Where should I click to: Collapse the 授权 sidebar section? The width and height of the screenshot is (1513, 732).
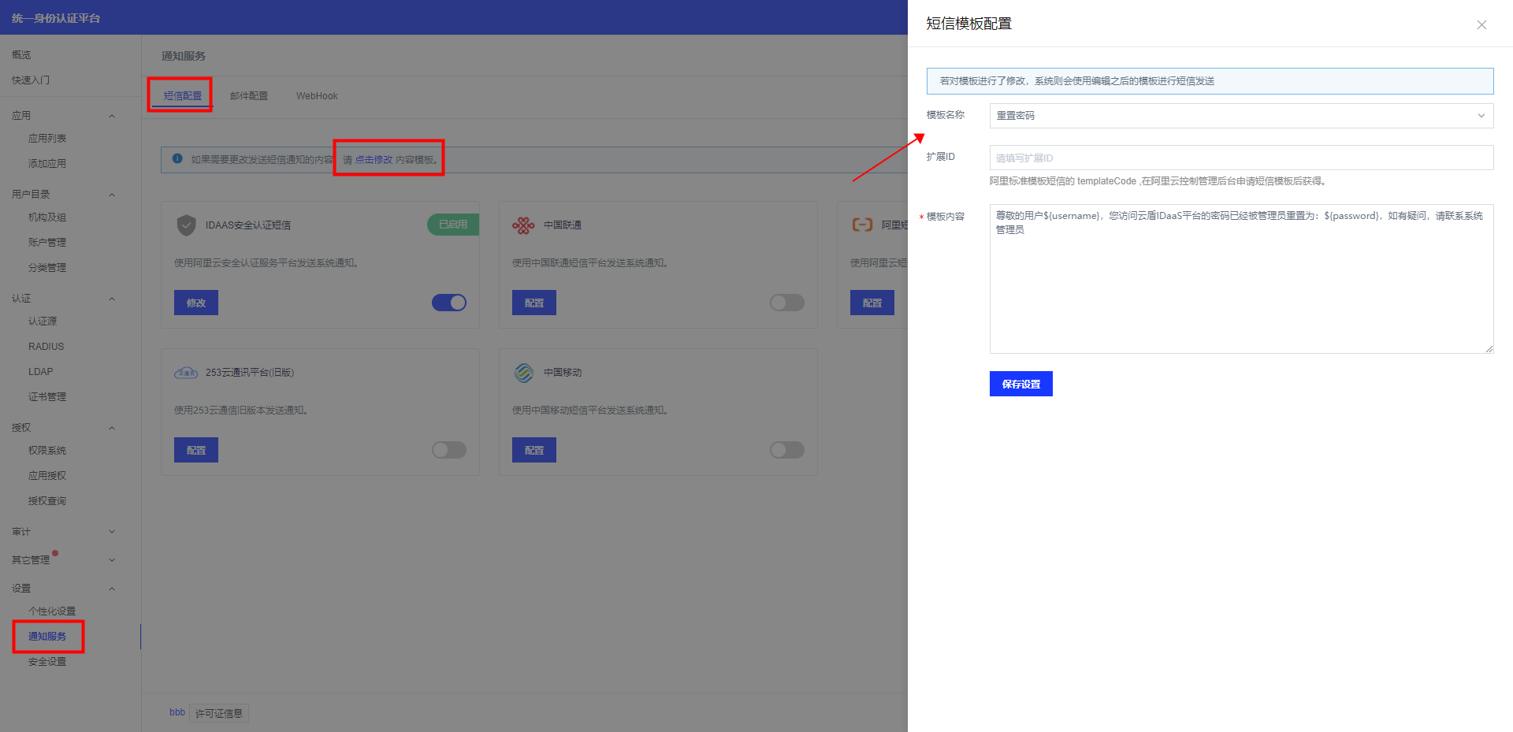[x=112, y=428]
